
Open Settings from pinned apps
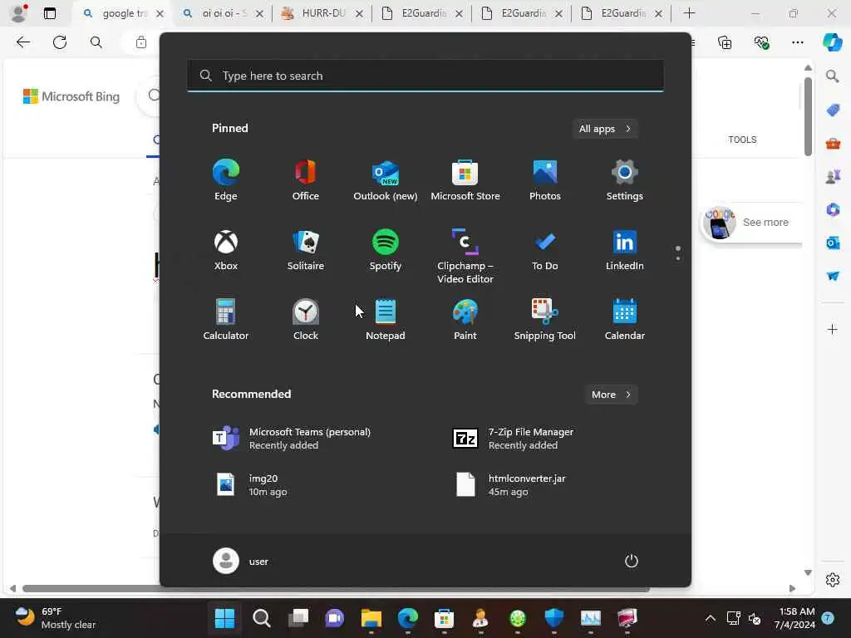coord(625,180)
